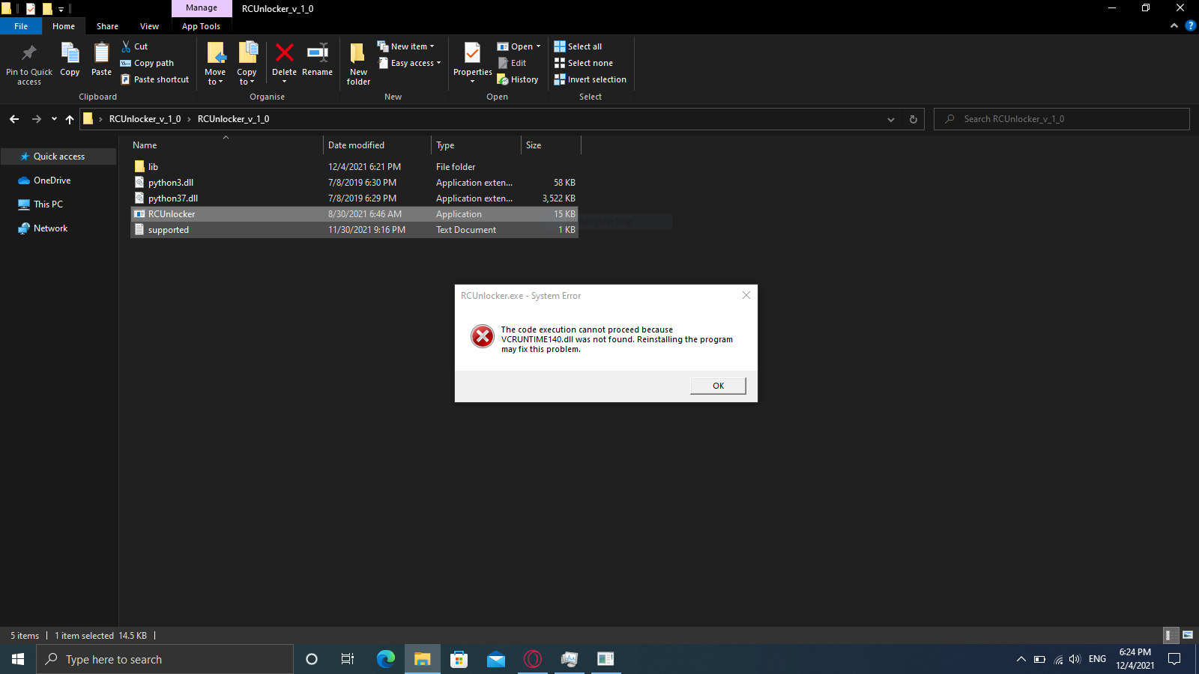
Task: Switch to the View ribbon tab
Action: 149,26
